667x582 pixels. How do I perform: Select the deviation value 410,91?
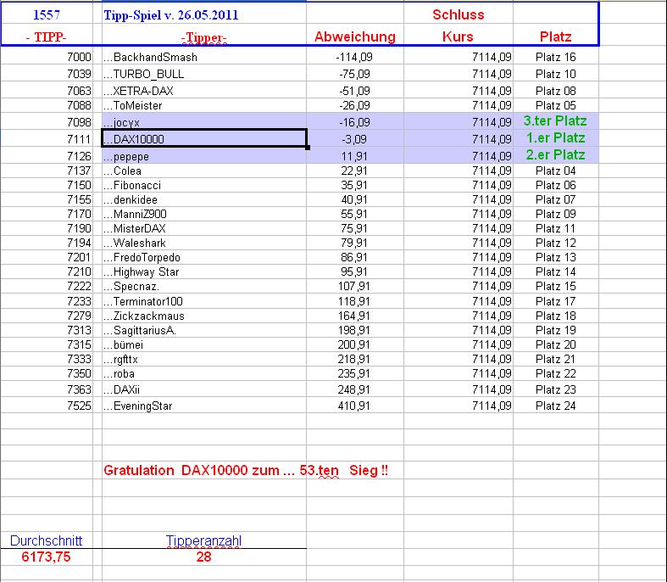[x=354, y=406]
